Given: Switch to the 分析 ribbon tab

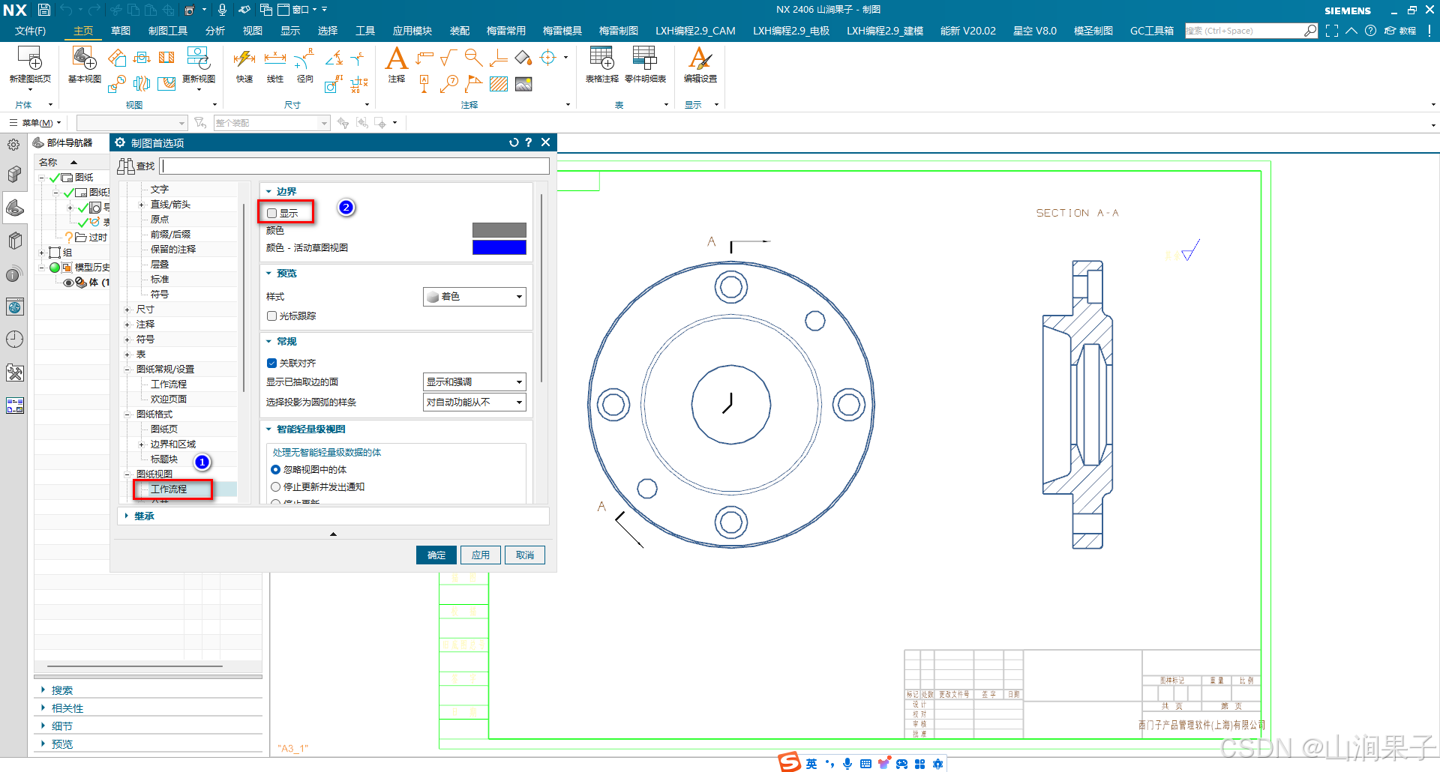Looking at the screenshot, I should pyautogui.click(x=215, y=31).
